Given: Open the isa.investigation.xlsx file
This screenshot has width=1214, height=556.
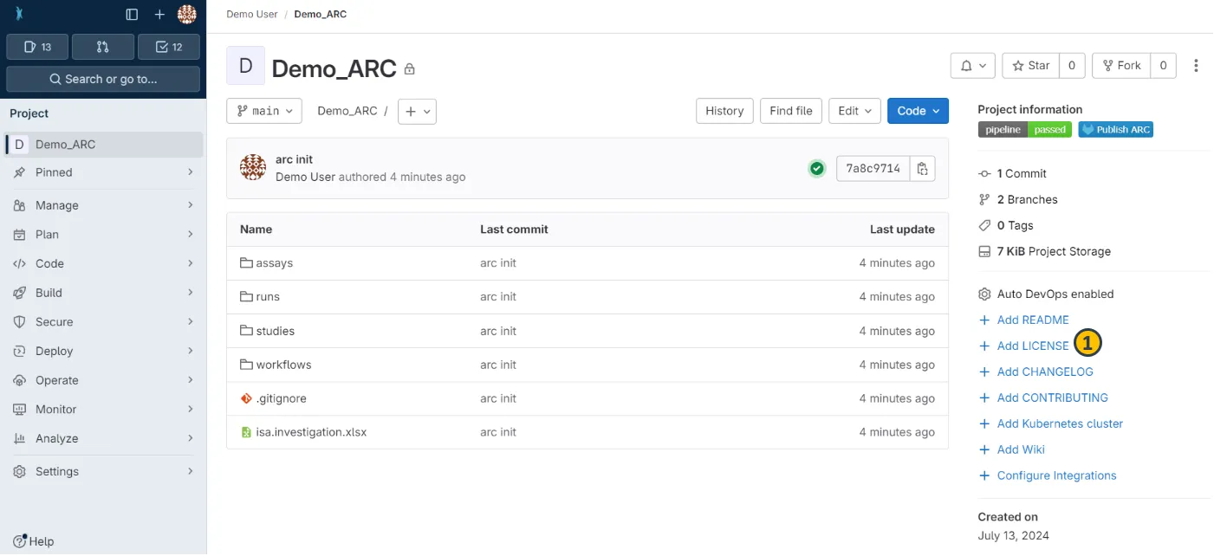Looking at the screenshot, I should pos(311,432).
